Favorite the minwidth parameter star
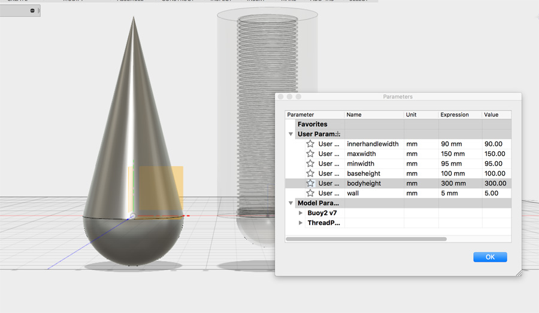This screenshot has height=313, width=539. pyautogui.click(x=310, y=164)
